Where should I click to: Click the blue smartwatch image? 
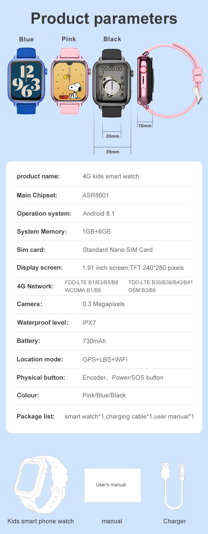click(x=27, y=81)
